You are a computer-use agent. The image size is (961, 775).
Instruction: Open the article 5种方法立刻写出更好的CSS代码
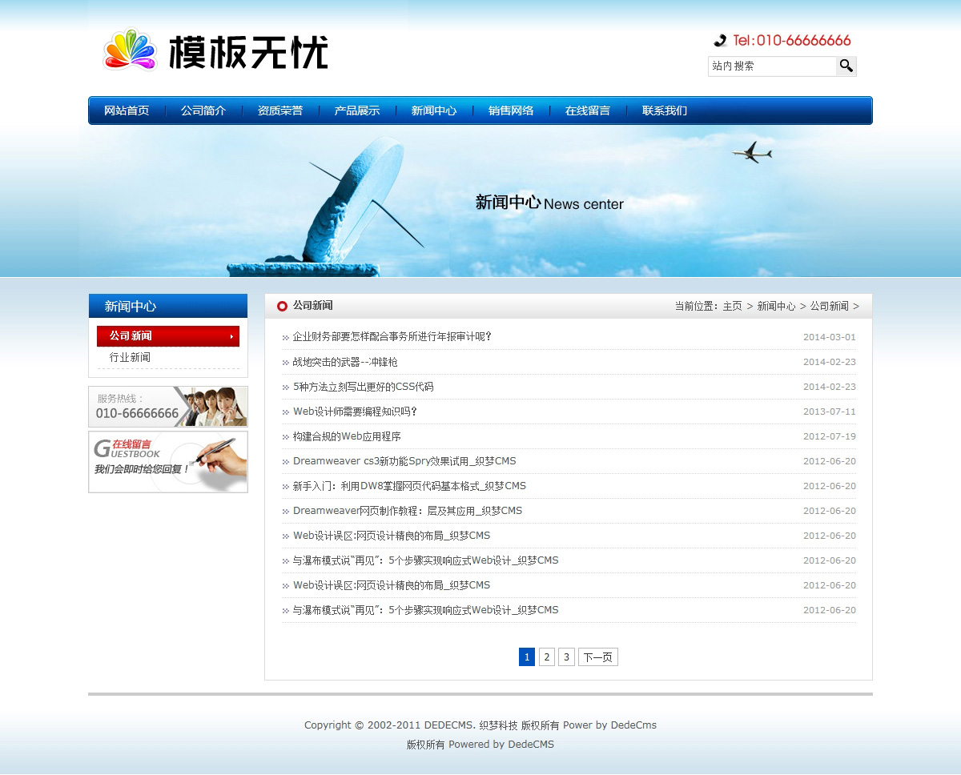pos(363,387)
